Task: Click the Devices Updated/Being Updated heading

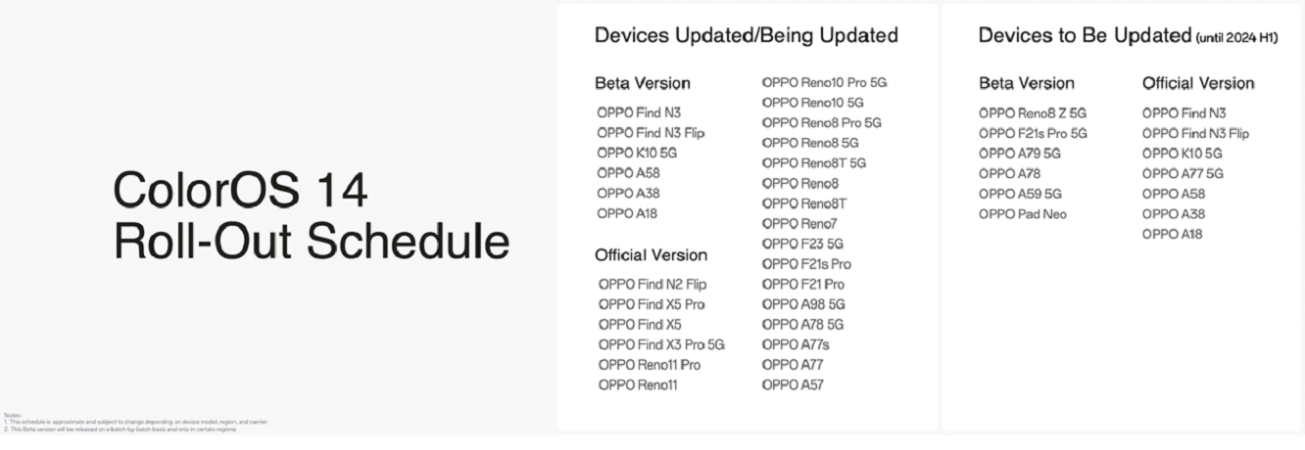Action: click(746, 36)
